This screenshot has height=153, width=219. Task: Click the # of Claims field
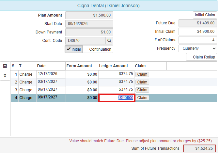[198, 40]
